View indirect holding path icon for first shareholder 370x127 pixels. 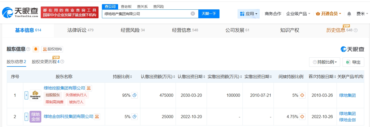click(x=302, y=95)
